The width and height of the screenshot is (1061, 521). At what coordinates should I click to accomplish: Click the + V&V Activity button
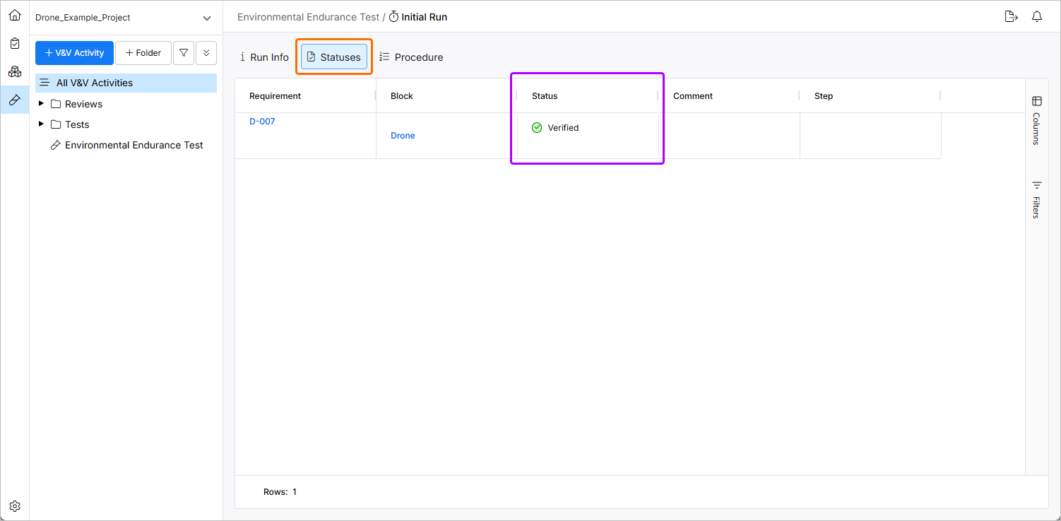tap(74, 53)
